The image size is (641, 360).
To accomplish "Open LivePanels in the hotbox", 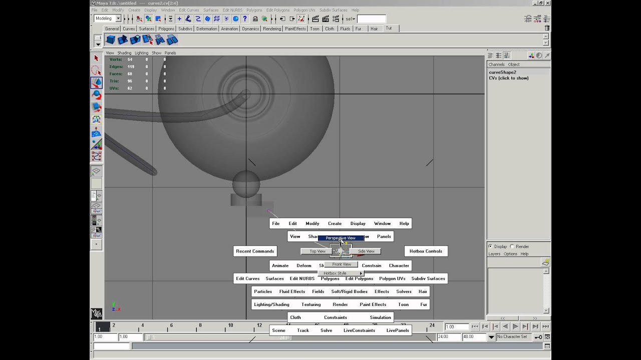I will point(398,330).
